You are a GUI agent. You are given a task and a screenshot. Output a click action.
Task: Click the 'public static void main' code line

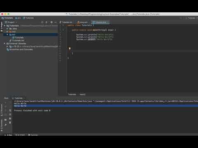point(94,30)
